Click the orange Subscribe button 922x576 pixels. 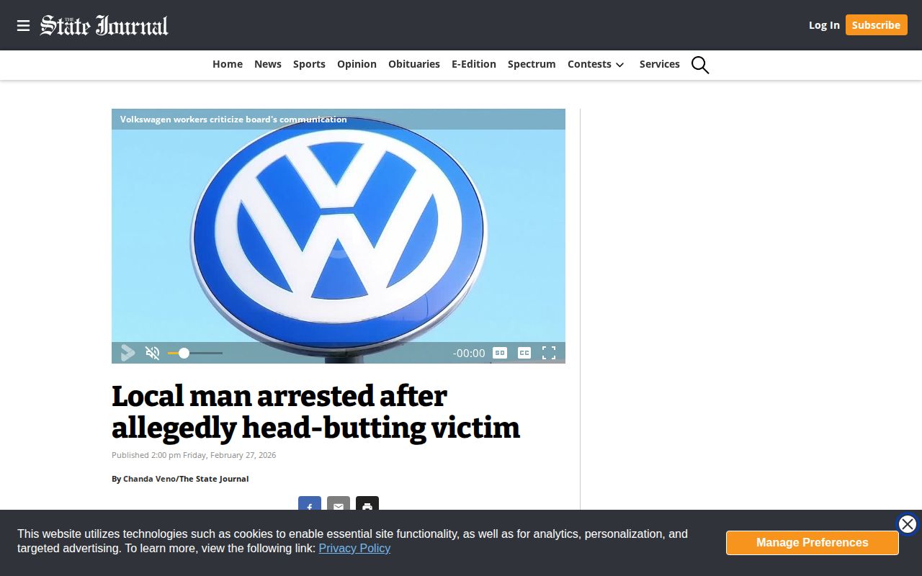point(876,25)
